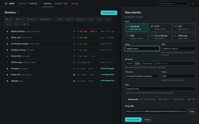Click the Website latency sparkline

[x=107, y=81]
